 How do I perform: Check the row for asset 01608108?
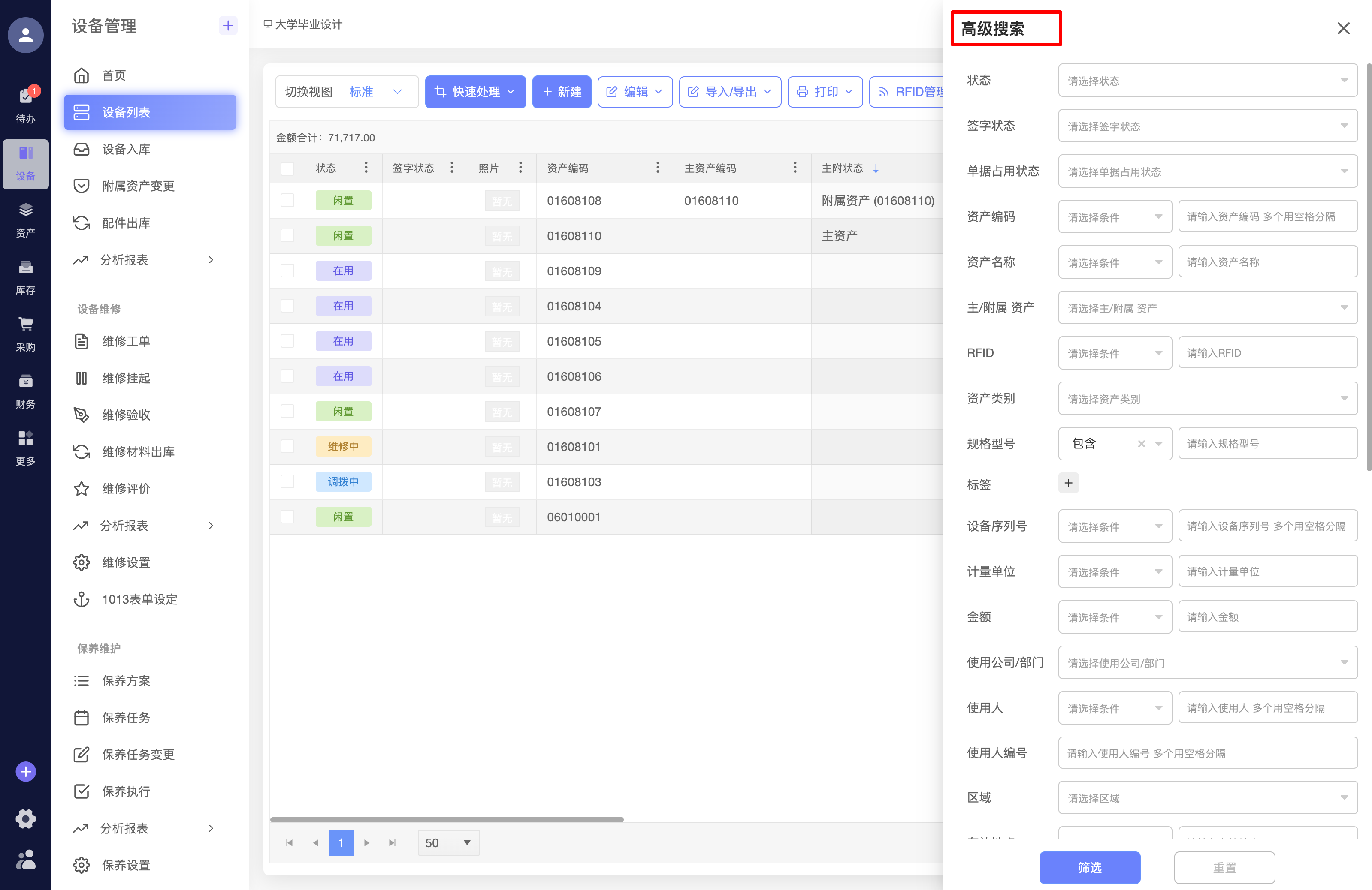coord(287,201)
